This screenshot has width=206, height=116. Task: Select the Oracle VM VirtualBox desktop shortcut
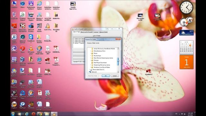(23, 61)
